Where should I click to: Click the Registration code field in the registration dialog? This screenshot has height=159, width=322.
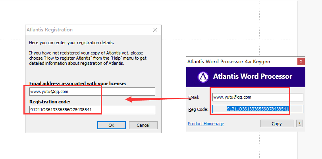[91, 110]
